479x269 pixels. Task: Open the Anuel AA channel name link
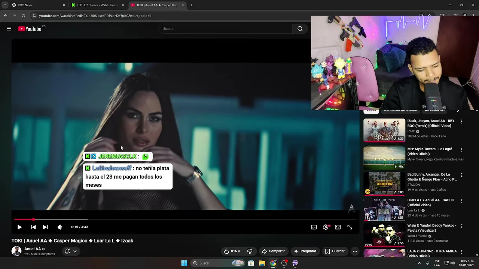pyautogui.click(x=33, y=249)
